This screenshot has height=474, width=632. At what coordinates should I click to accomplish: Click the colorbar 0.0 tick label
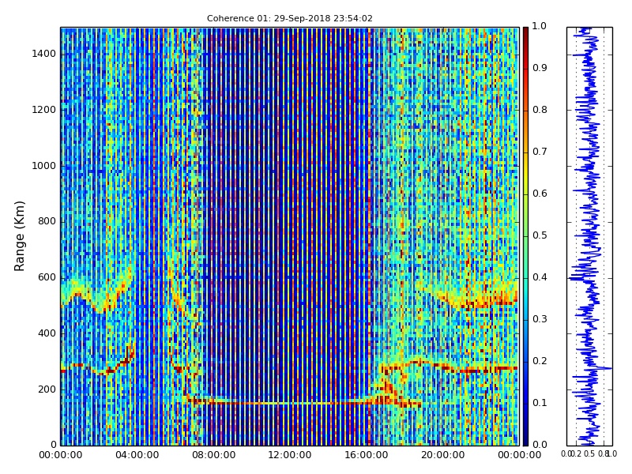[x=540, y=445]
